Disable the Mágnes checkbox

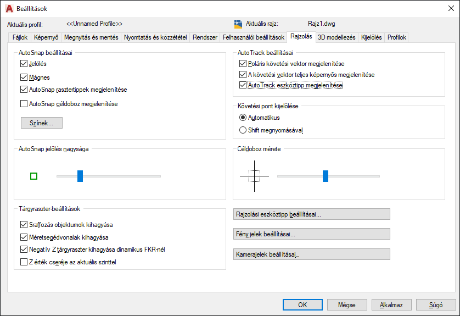click(x=24, y=77)
